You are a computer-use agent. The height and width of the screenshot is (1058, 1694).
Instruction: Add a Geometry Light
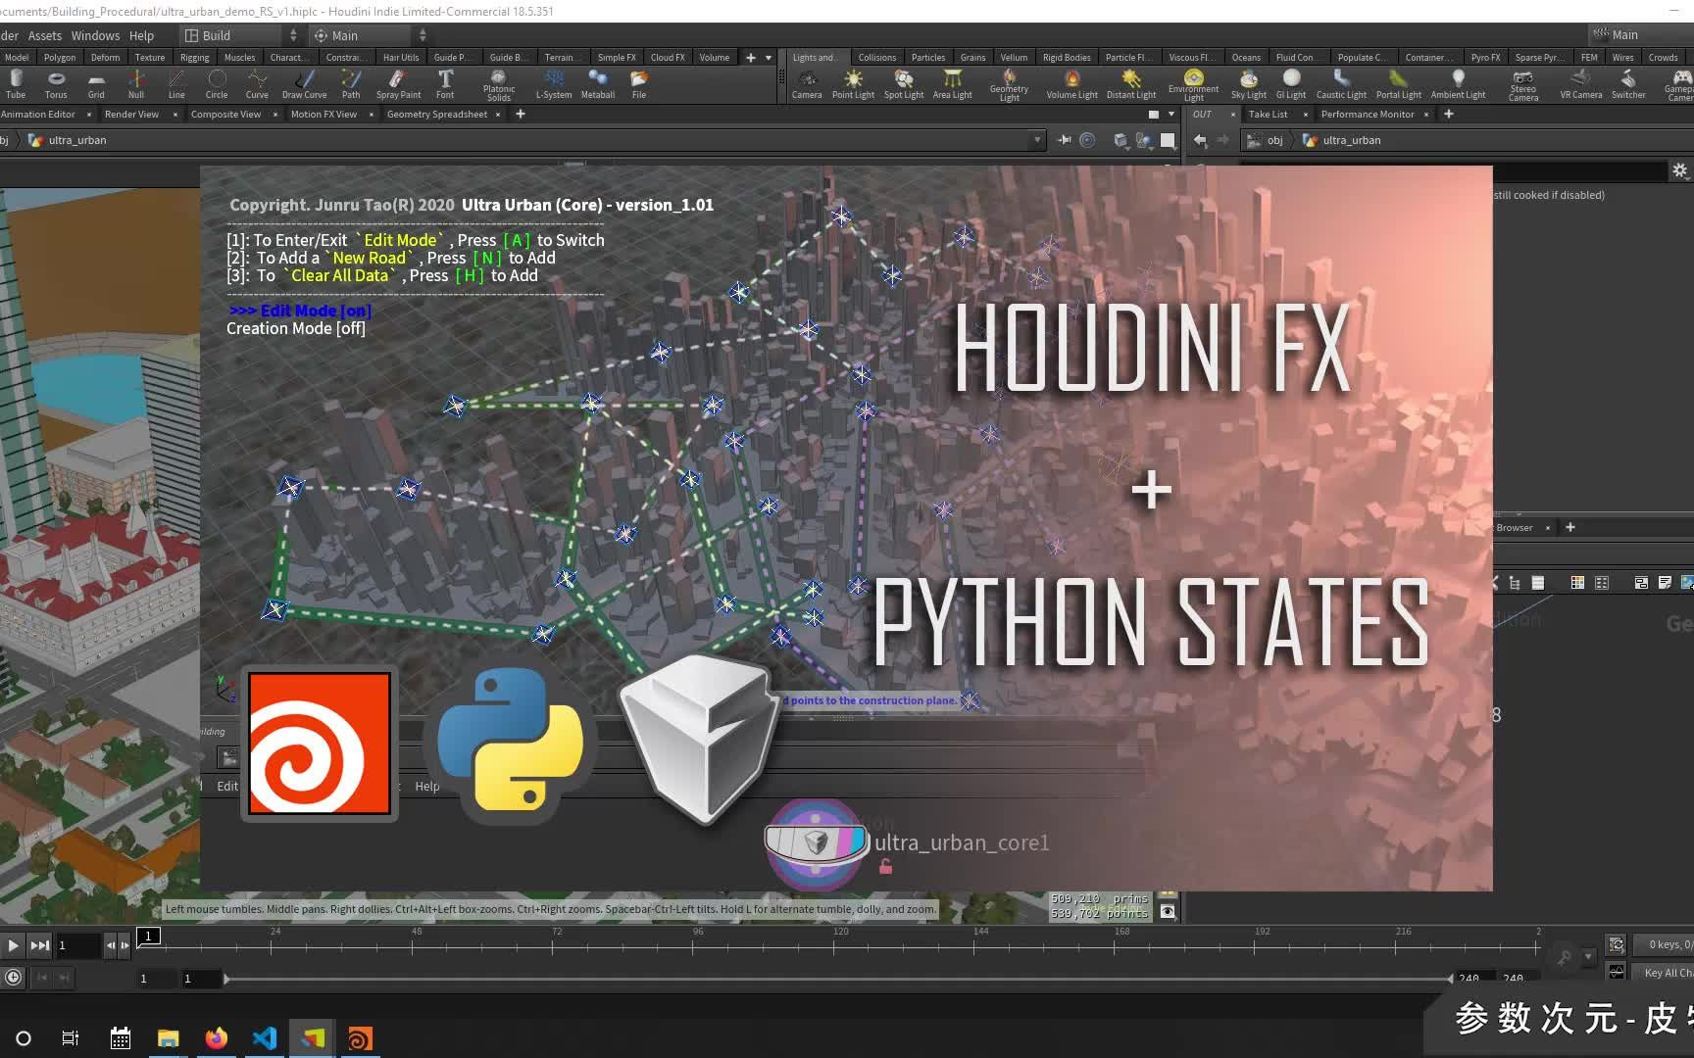pyautogui.click(x=1009, y=86)
